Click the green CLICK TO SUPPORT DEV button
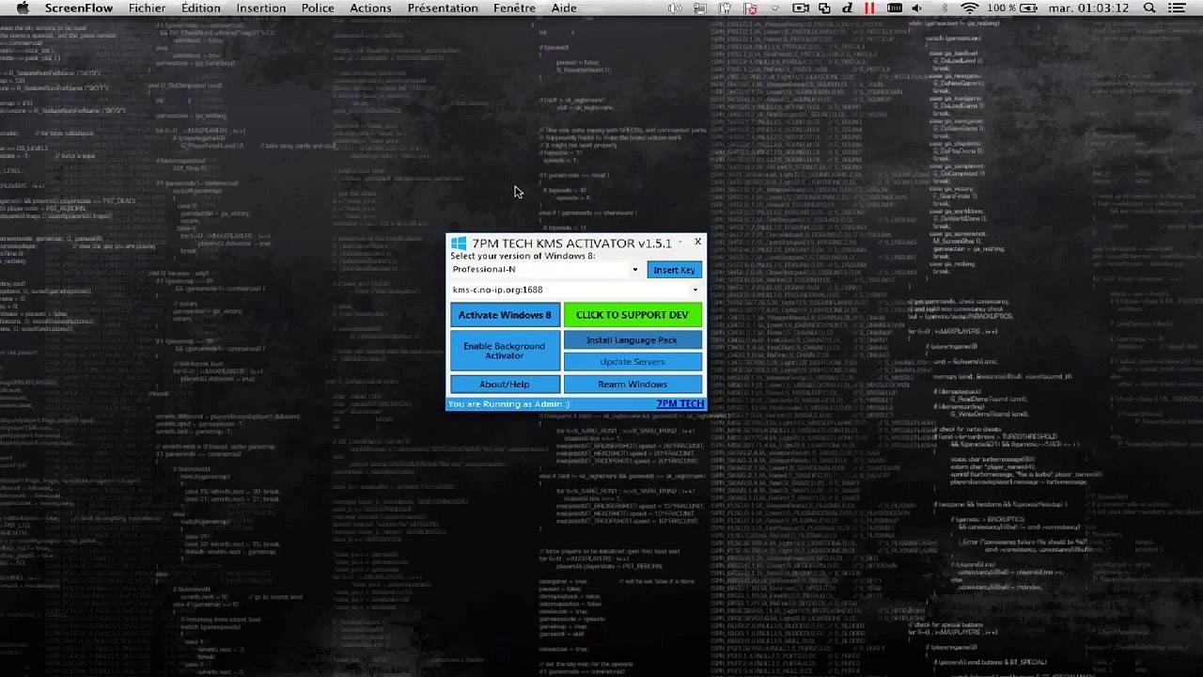Image resolution: width=1203 pixels, height=677 pixels. [x=632, y=315]
